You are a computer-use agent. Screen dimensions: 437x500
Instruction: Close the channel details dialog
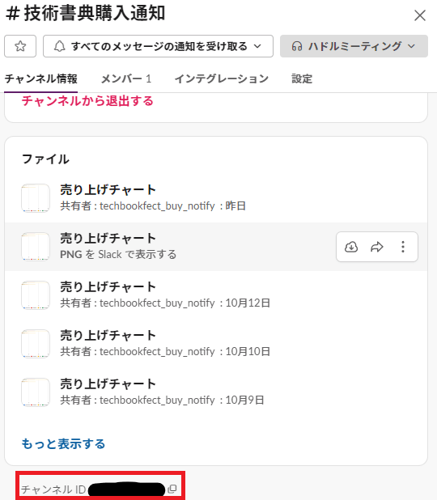tap(420, 15)
